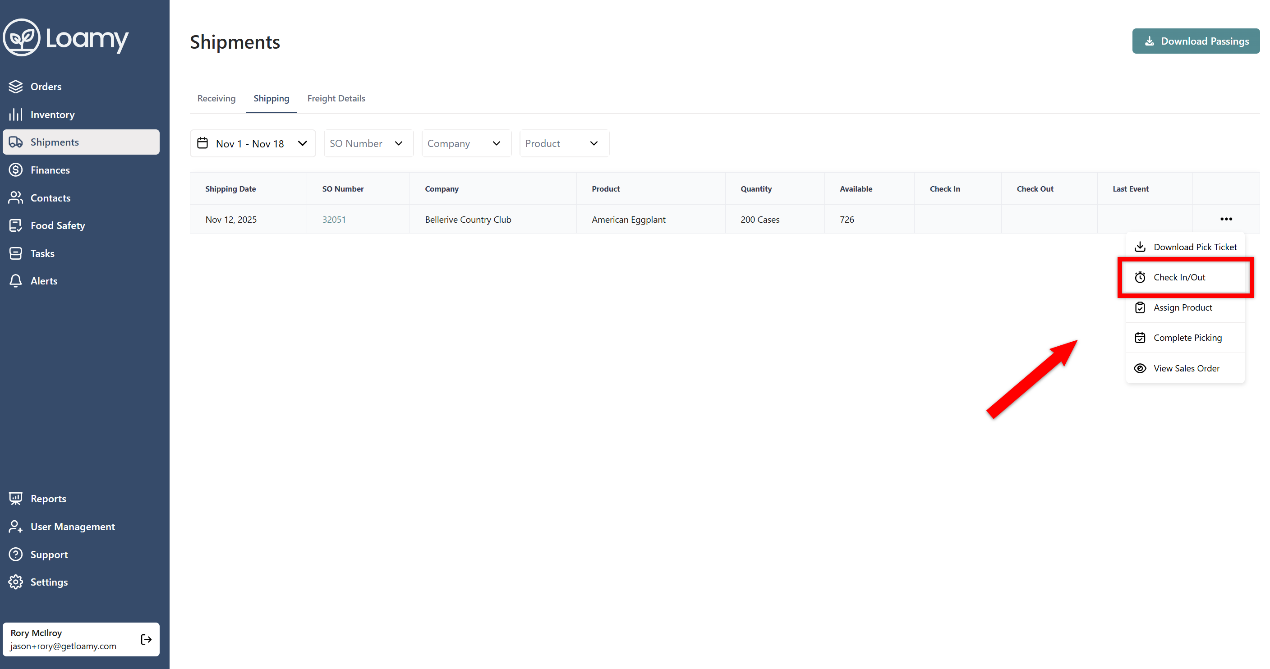Switch to the Receiving tab
Screen dimensions: 1270x669
click(x=216, y=99)
